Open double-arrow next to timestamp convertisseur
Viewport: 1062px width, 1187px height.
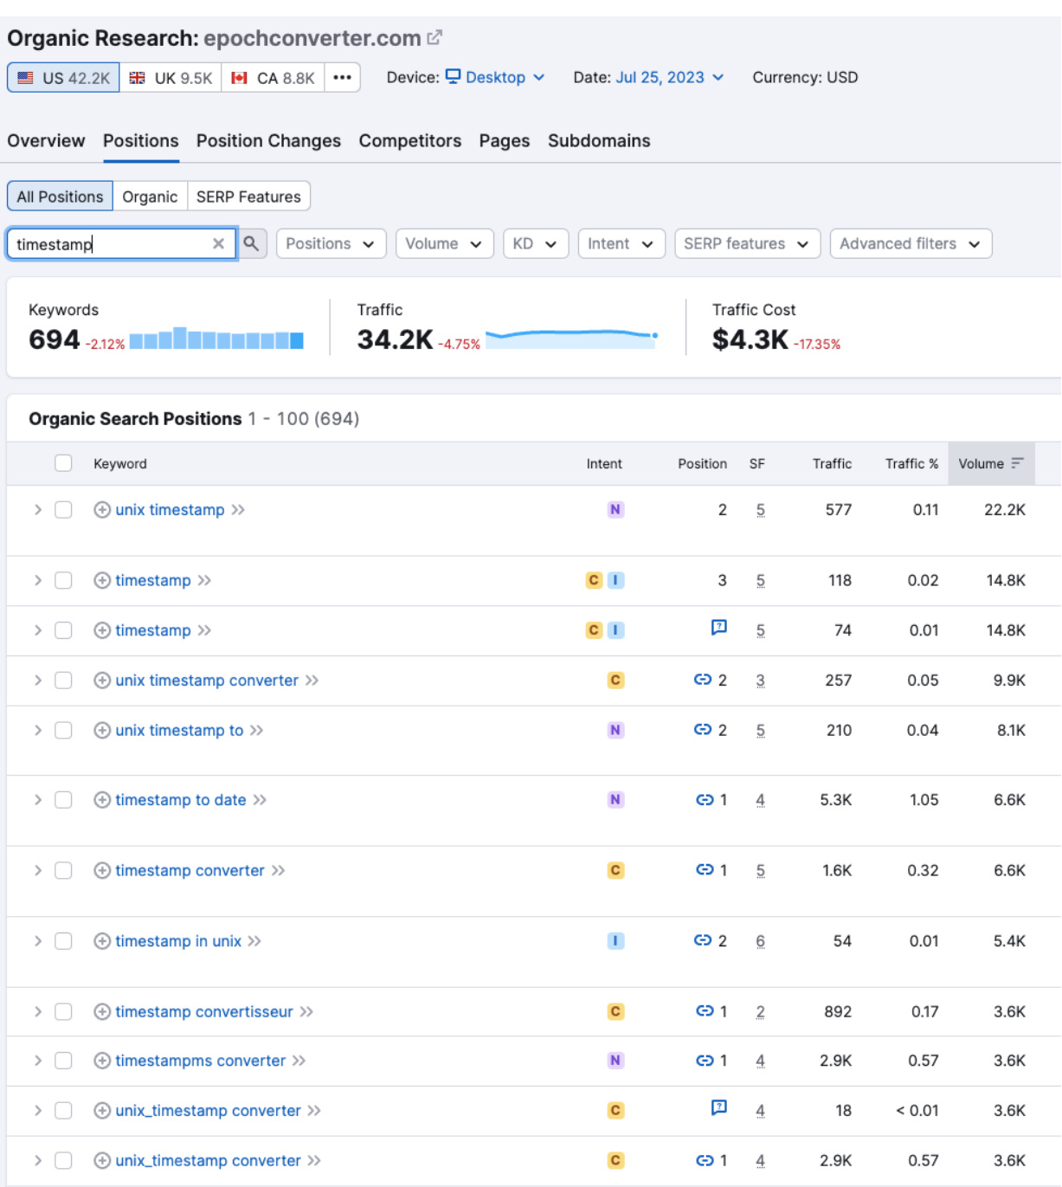click(306, 1011)
